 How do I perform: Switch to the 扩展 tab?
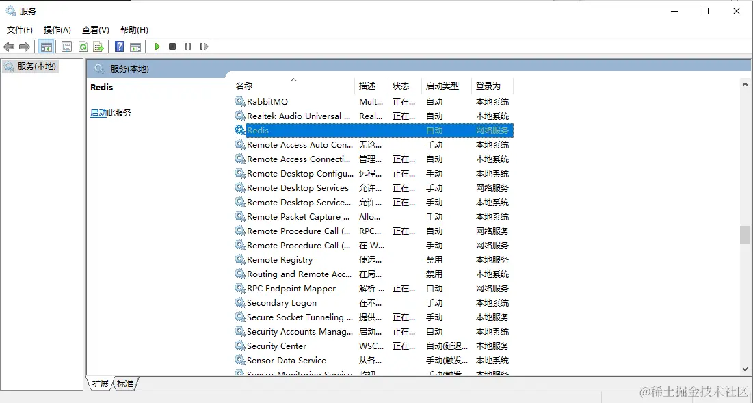(x=100, y=383)
